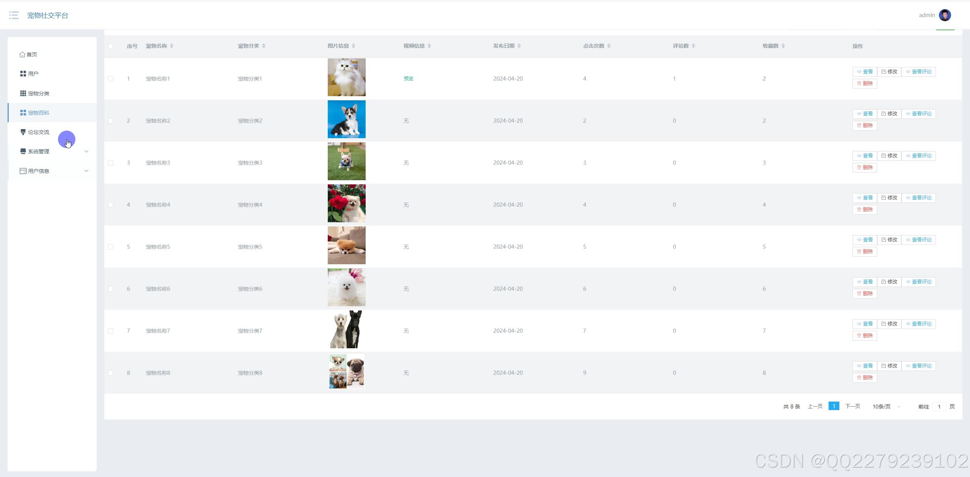Image resolution: width=970 pixels, height=477 pixels.
Task: Click 查看评论 for 宠物名称1
Action: pos(918,72)
